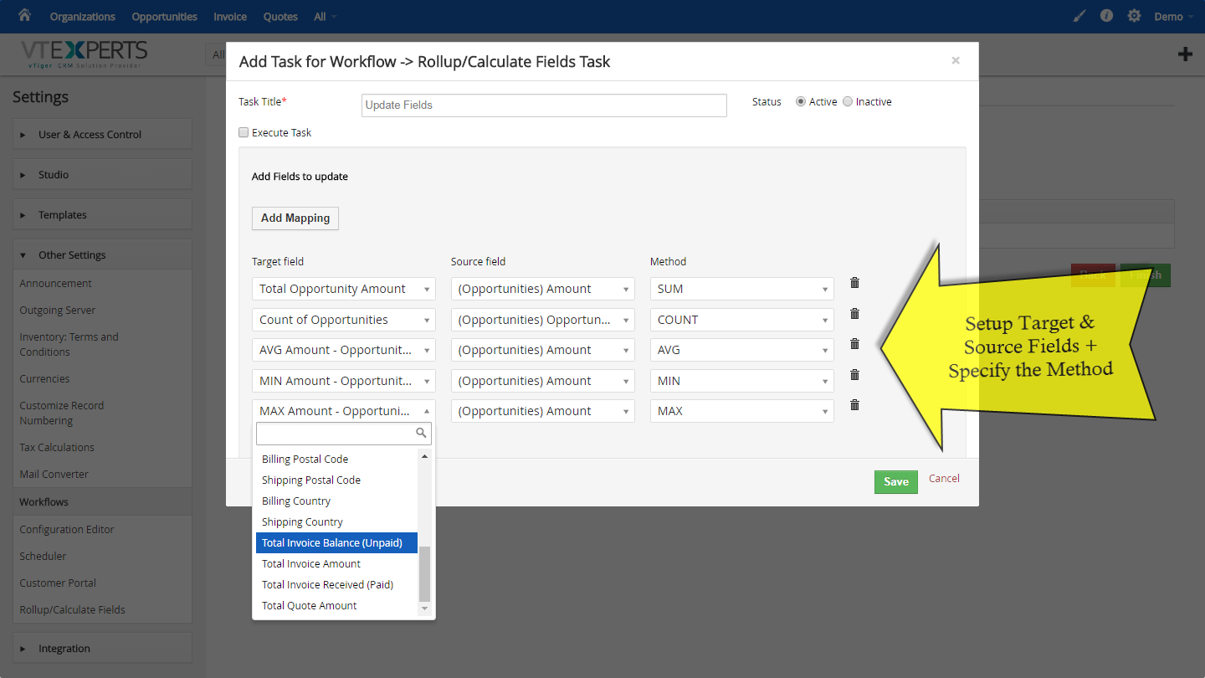Open Opportunities in top menu
1205x678 pixels.
pos(165,17)
